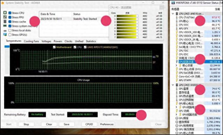
Task: Click the clock icon of 显存频率
Action: (x=177, y=122)
